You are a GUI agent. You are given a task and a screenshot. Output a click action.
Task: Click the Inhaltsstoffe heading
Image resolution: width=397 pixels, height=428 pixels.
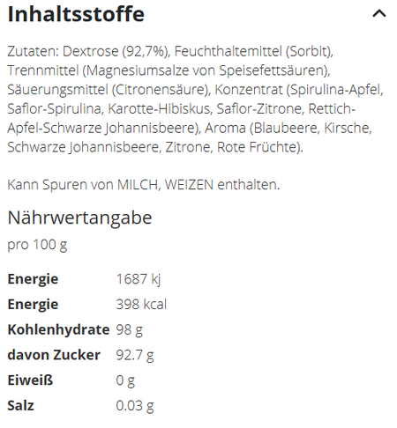(76, 14)
